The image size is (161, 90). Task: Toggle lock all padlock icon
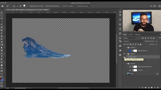141,44
